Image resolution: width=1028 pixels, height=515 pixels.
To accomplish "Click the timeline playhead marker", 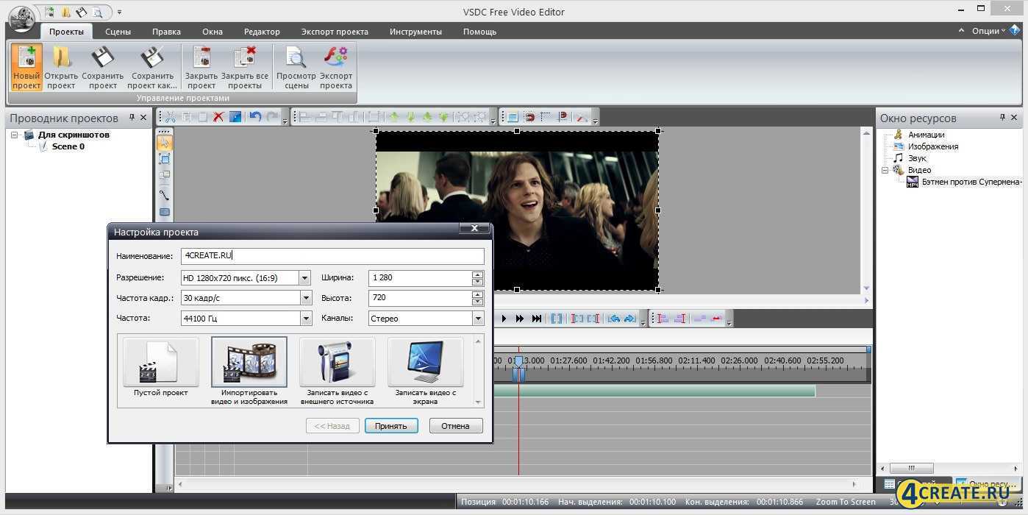I will 518,363.
